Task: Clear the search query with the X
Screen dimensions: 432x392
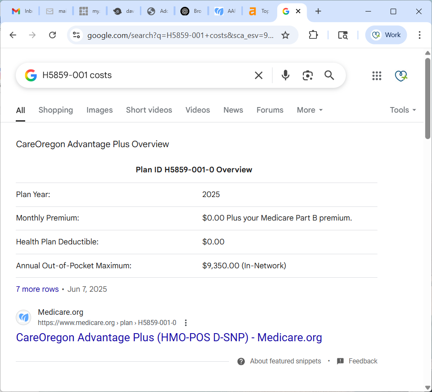Action: pyautogui.click(x=258, y=75)
